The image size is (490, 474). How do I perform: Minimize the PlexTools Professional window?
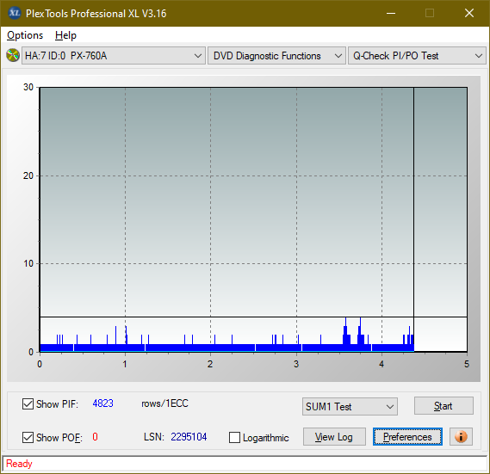(x=391, y=13)
